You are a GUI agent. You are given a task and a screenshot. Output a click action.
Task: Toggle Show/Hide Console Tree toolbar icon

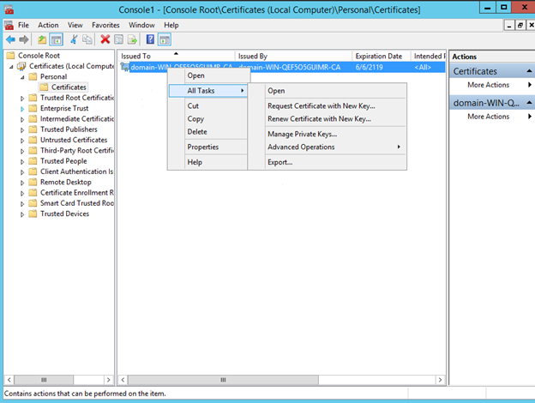tap(56, 39)
